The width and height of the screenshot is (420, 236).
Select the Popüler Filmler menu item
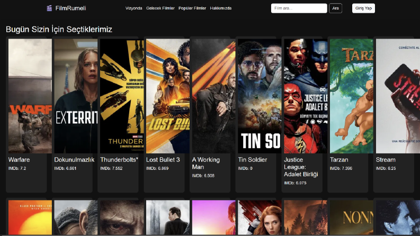[x=192, y=8]
